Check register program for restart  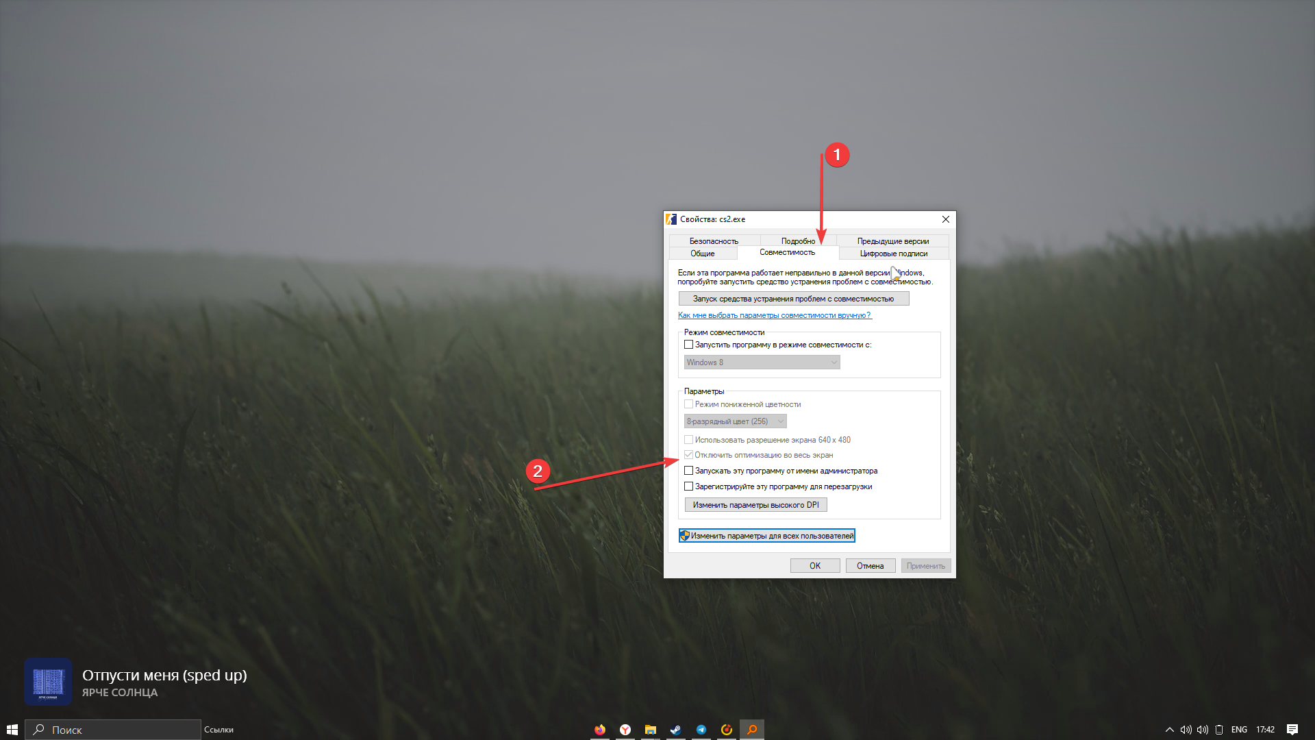[689, 486]
